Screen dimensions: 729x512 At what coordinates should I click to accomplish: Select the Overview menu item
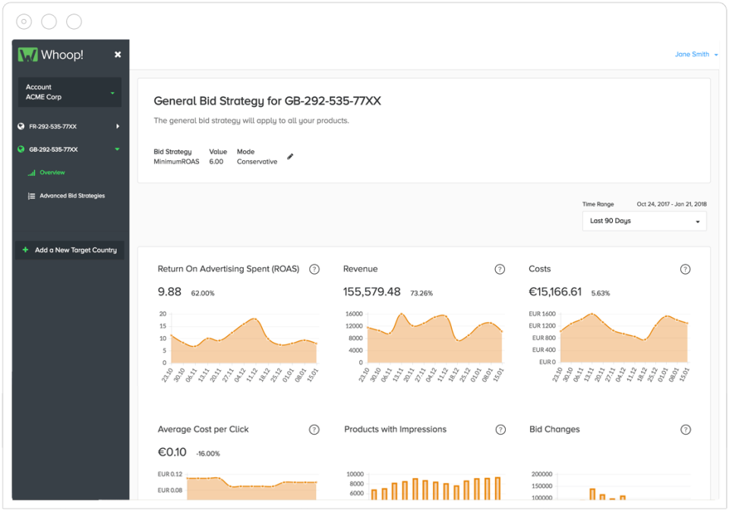coord(52,173)
